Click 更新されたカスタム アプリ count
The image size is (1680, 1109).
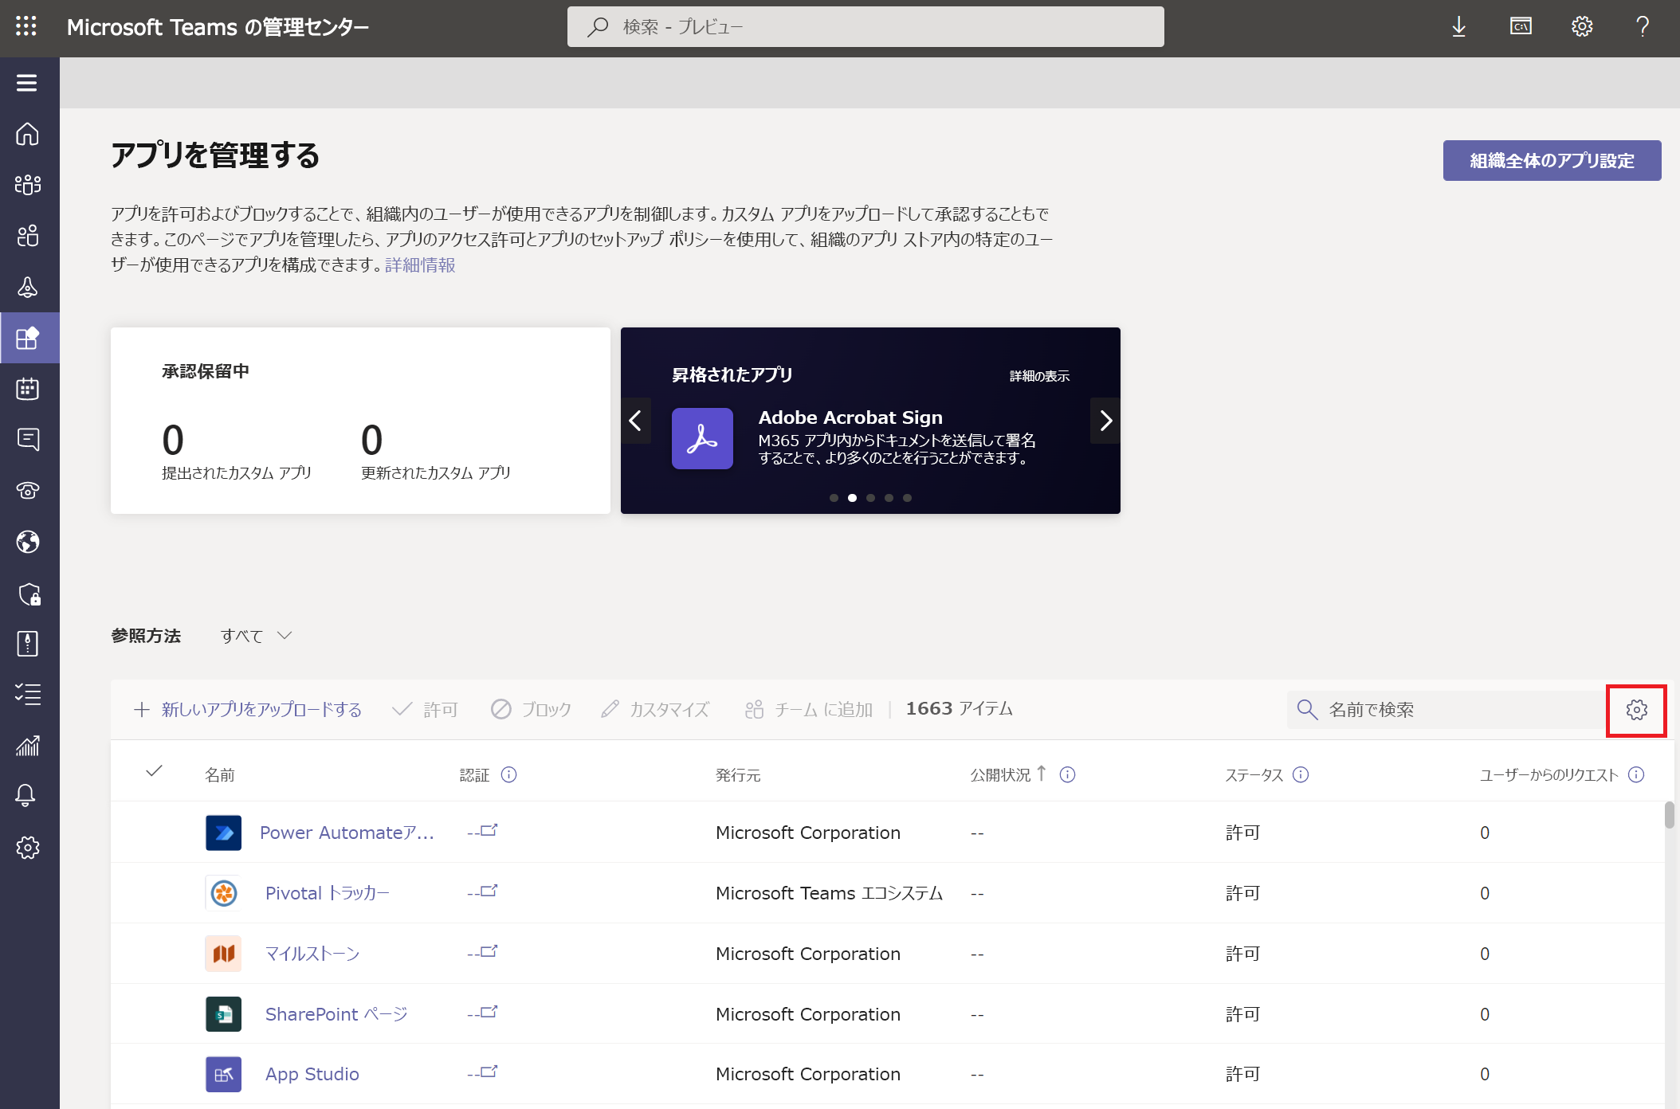(371, 440)
